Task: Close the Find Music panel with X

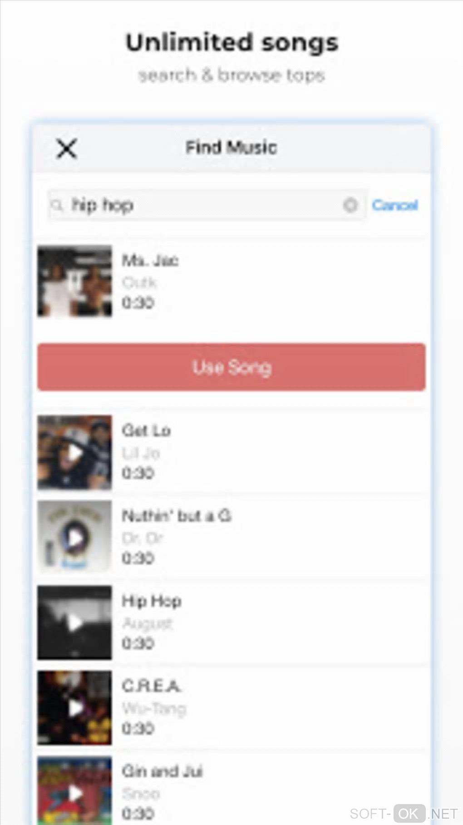Action: [x=67, y=148]
